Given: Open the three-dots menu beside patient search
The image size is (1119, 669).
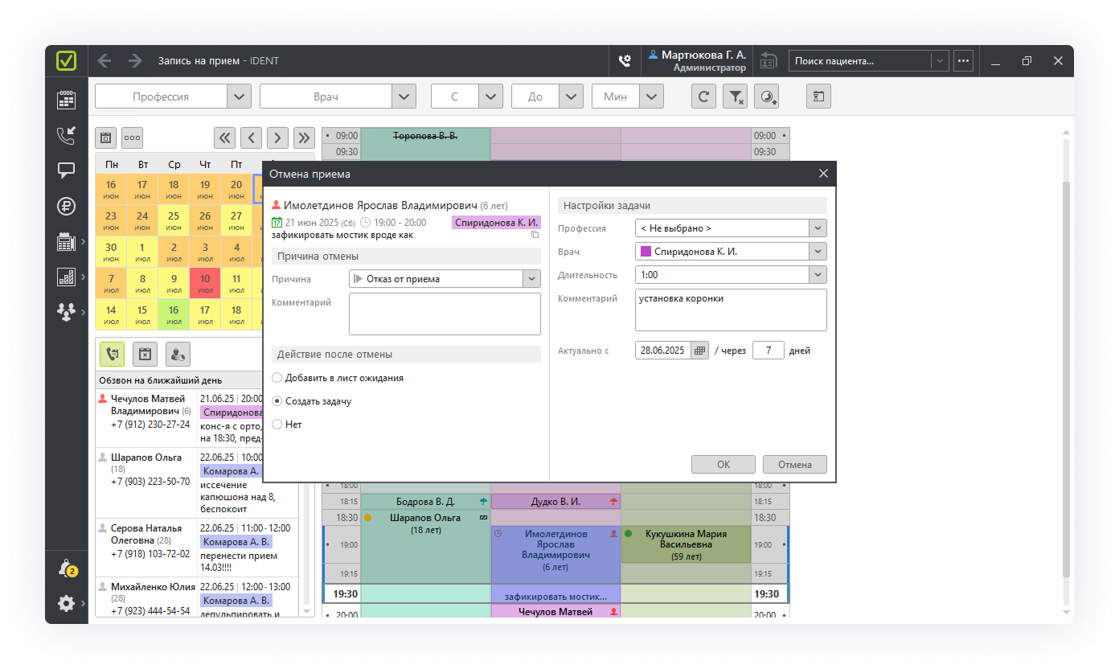Looking at the screenshot, I should [x=963, y=60].
